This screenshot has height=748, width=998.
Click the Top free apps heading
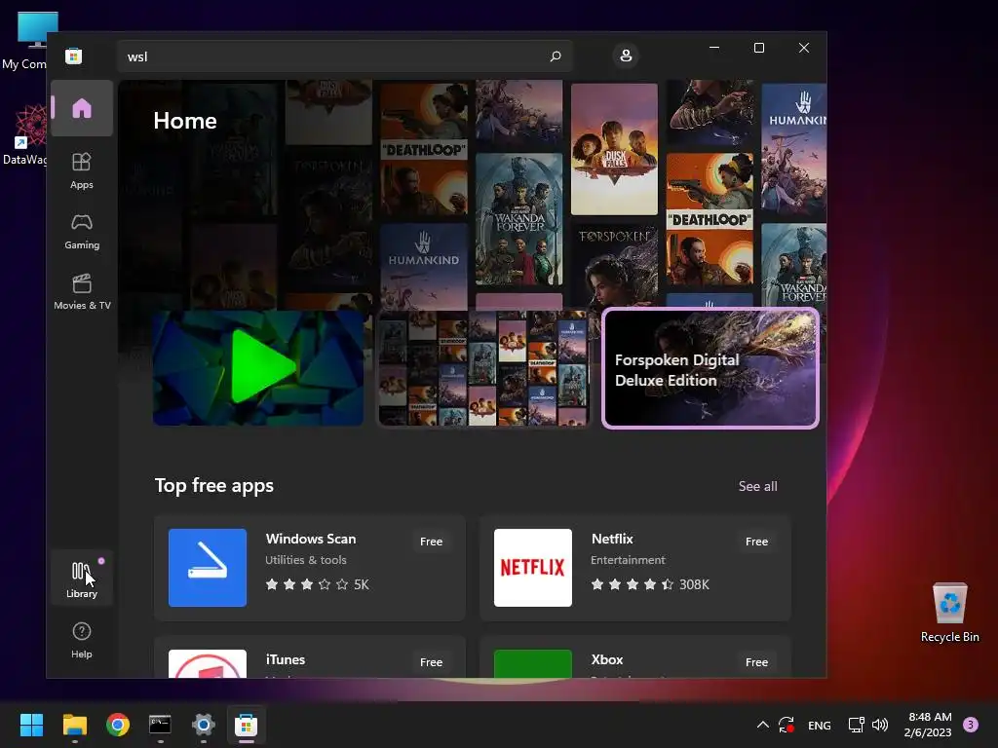coord(213,485)
